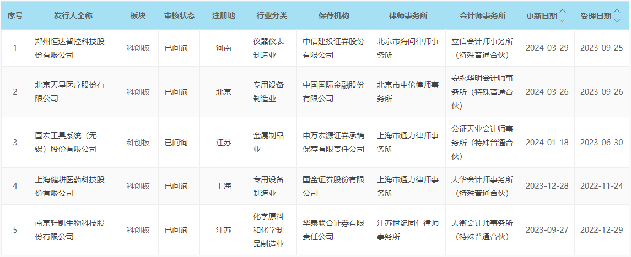Click 国金证券股份有限公司 sponsor cell
This screenshot has width=631, height=257.
[x=333, y=187]
